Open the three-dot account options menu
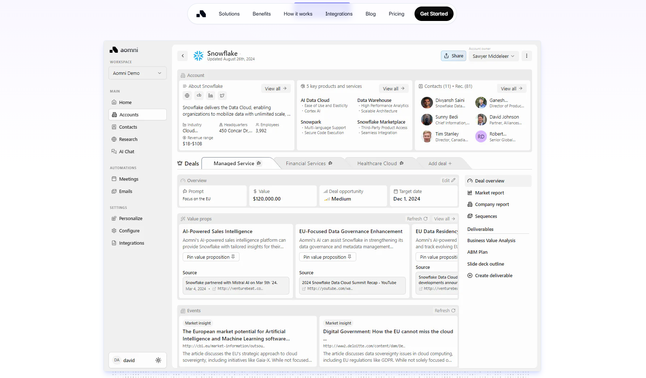Image resolution: width=646 pixels, height=378 pixels. 527,56
